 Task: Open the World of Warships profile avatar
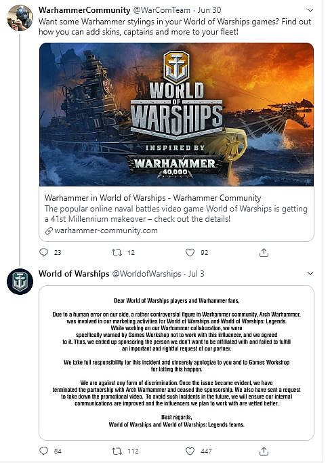click(20, 281)
